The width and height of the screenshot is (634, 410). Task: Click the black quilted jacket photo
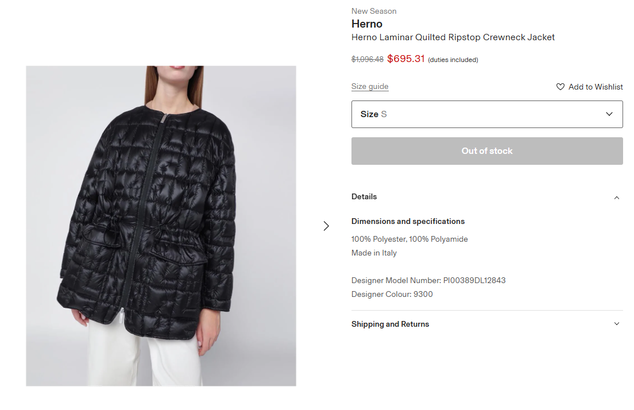(x=161, y=226)
